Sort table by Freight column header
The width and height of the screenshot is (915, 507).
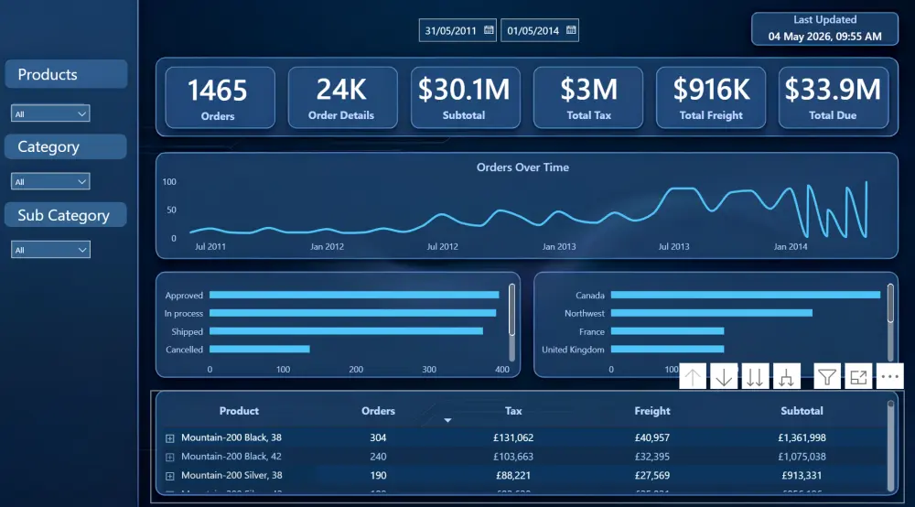(652, 411)
